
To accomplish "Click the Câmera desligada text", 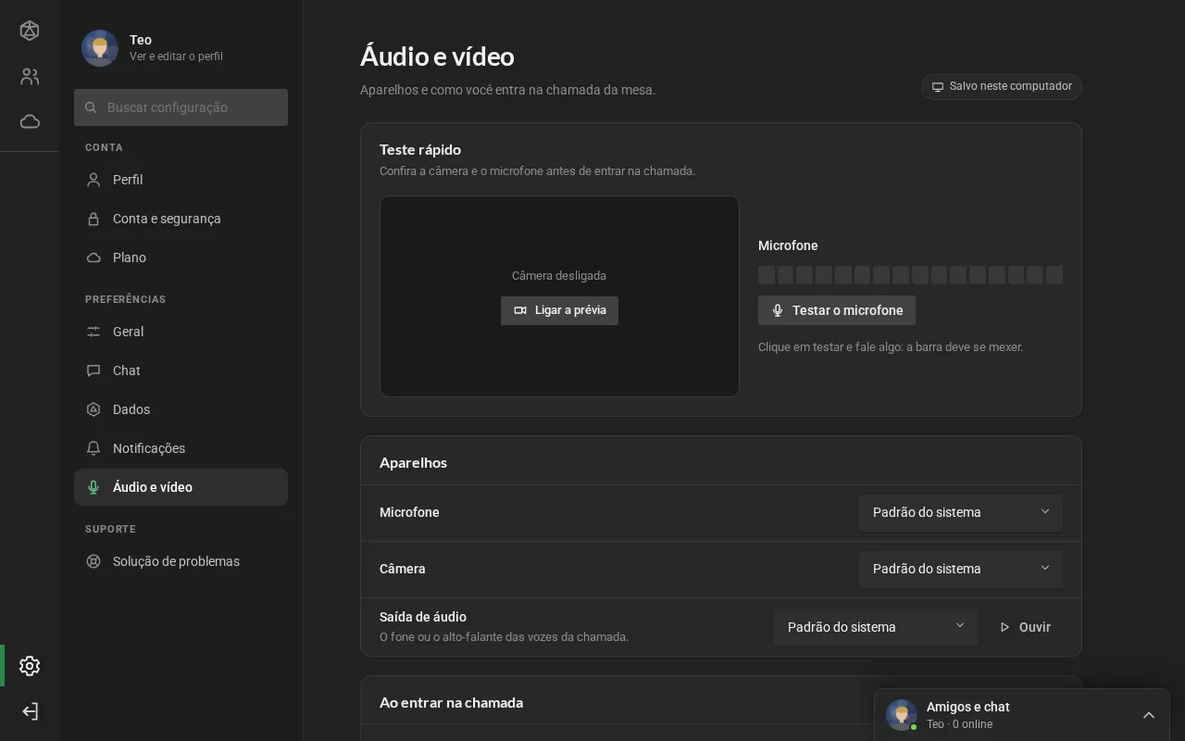I will [x=559, y=275].
